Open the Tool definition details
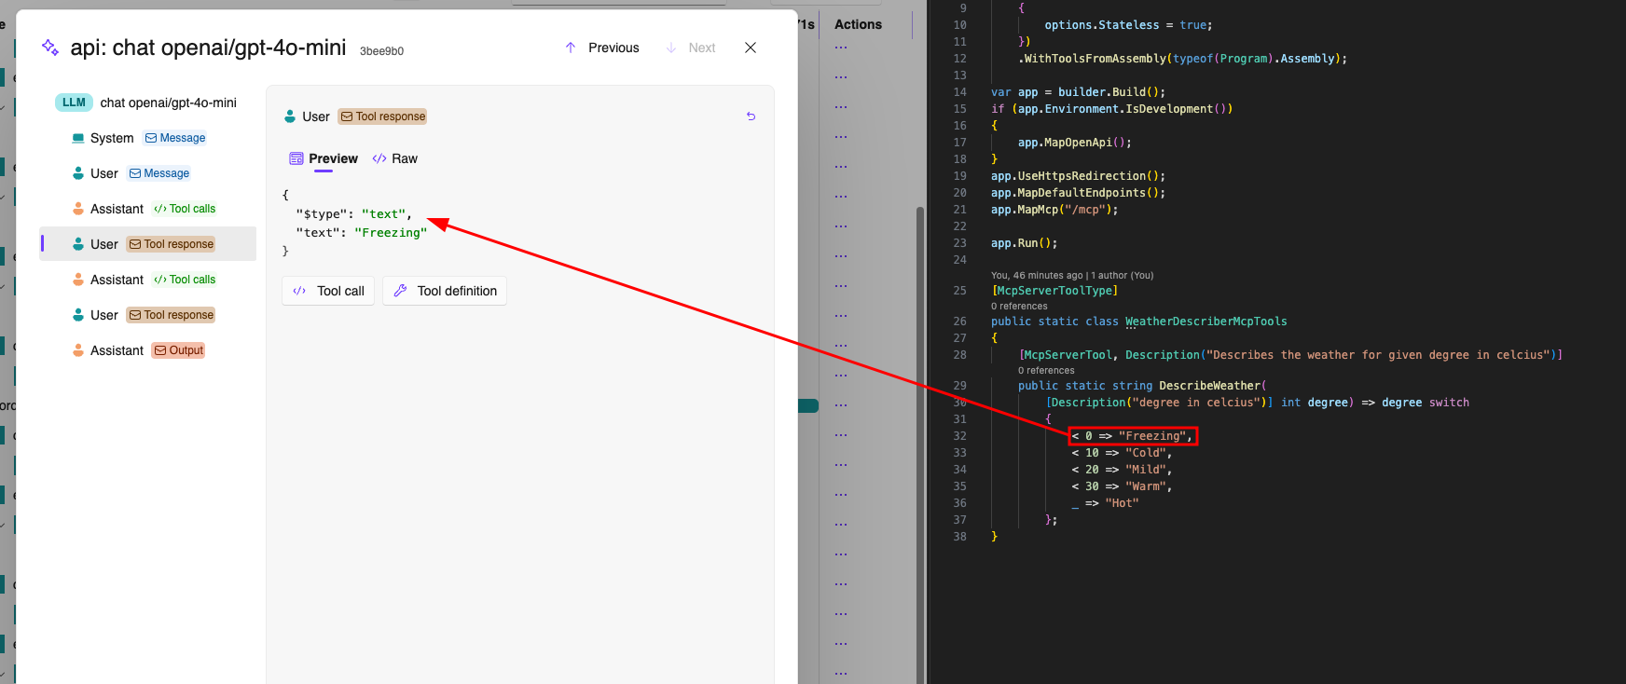The height and width of the screenshot is (684, 1626). [x=445, y=291]
